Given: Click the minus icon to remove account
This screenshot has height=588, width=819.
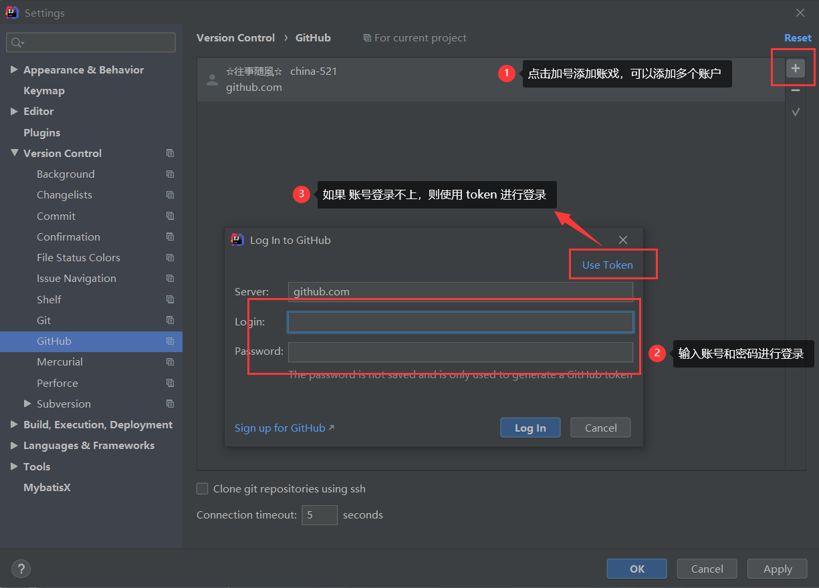Looking at the screenshot, I should coord(795,90).
